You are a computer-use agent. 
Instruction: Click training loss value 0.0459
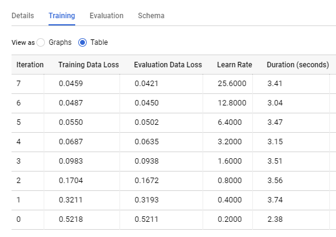71,83
